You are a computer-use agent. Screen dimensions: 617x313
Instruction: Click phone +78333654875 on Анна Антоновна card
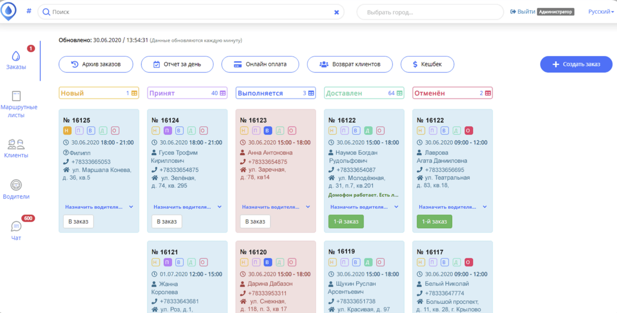(267, 162)
